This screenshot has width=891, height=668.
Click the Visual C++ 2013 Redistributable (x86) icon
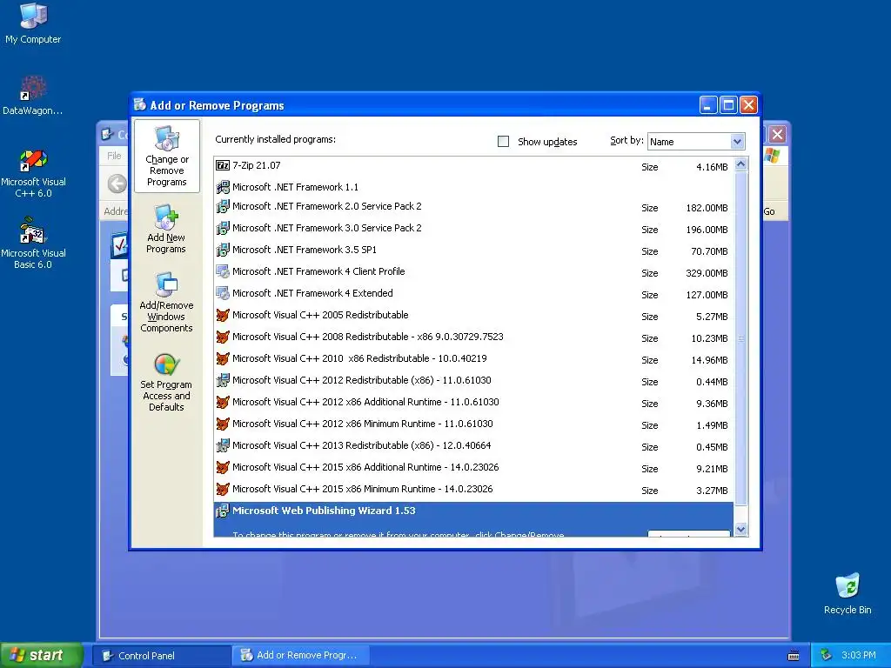[223, 445]
